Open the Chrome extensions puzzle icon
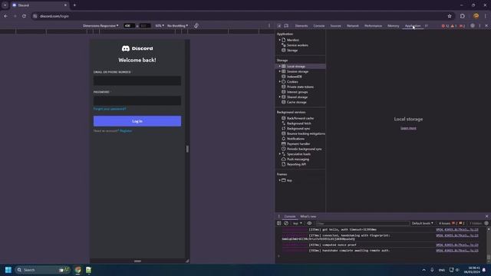491x276 pixels. coord(463,16)
